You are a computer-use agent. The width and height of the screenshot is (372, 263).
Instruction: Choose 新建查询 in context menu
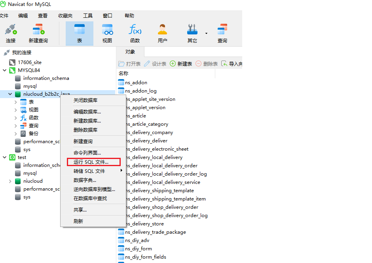(93, 141)
